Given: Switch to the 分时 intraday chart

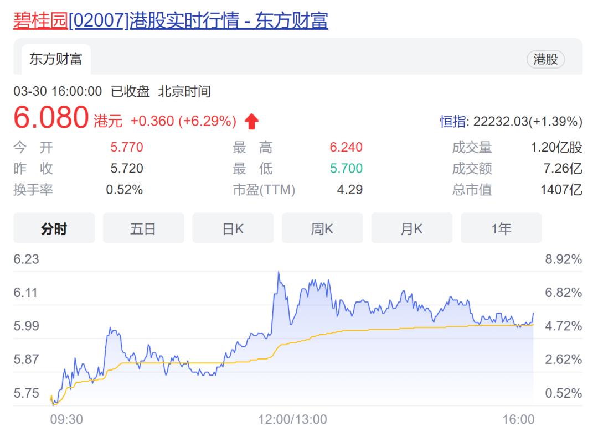Looking at the screenshot, I should coord(54,228).
